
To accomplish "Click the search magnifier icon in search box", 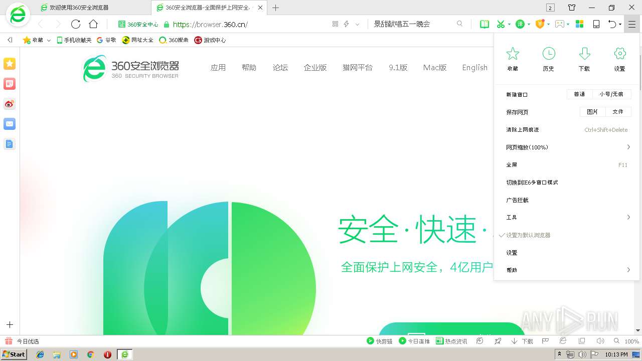I will (459, 24).
